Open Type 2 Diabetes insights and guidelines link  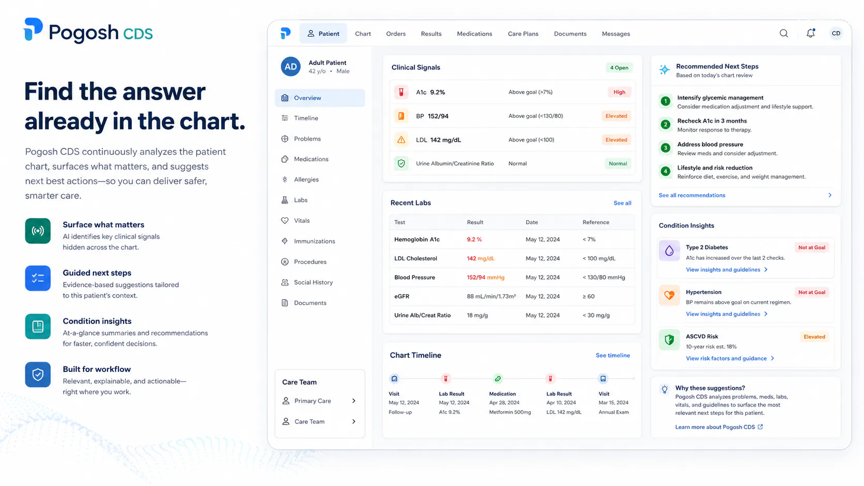point(723,270)
